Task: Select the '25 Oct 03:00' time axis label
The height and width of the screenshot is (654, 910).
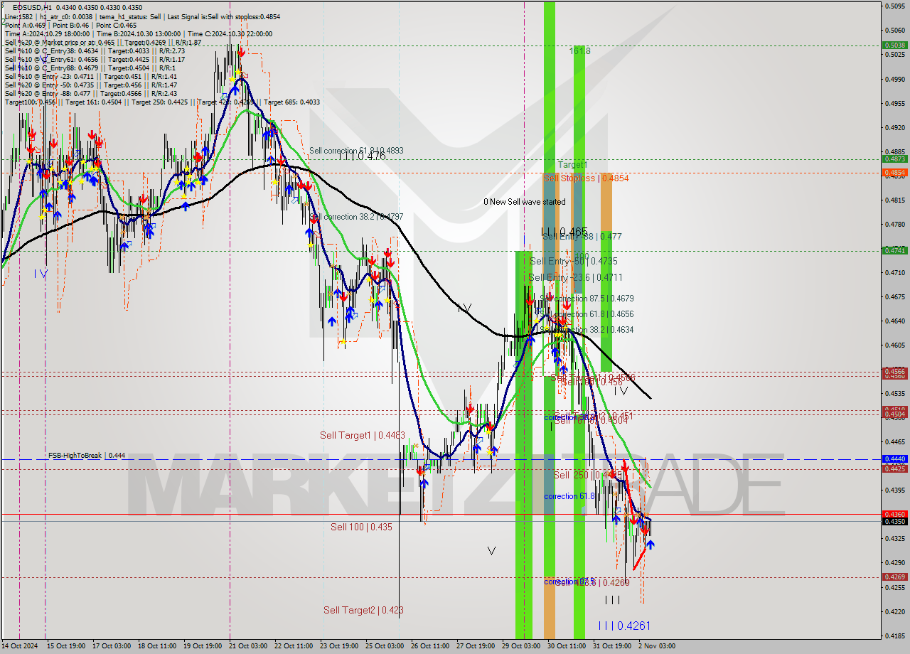Action: tap(383, 646)
